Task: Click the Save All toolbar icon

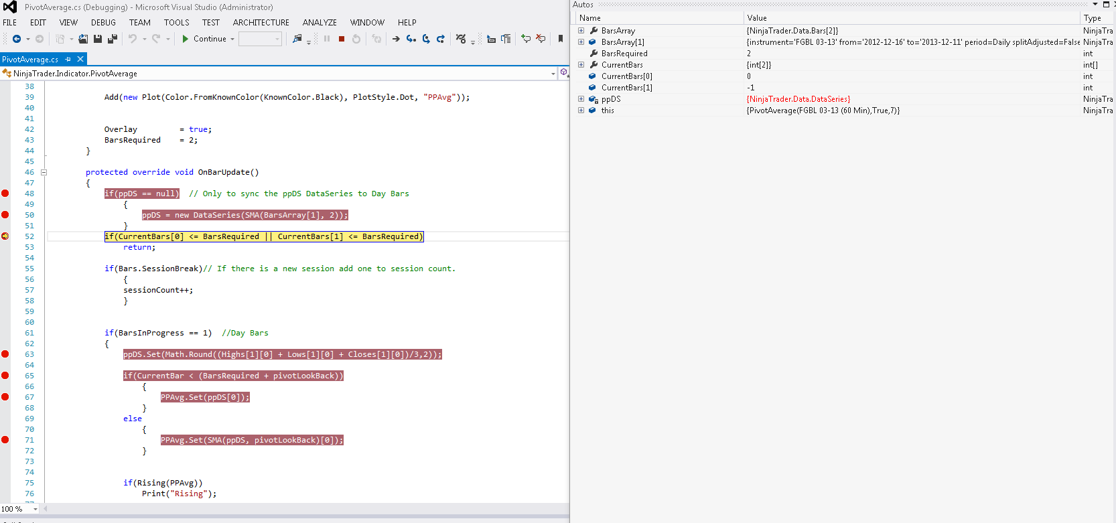Action: (113, 39)
